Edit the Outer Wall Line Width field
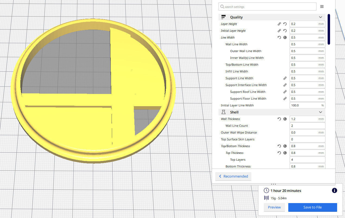 coord(307,51)
